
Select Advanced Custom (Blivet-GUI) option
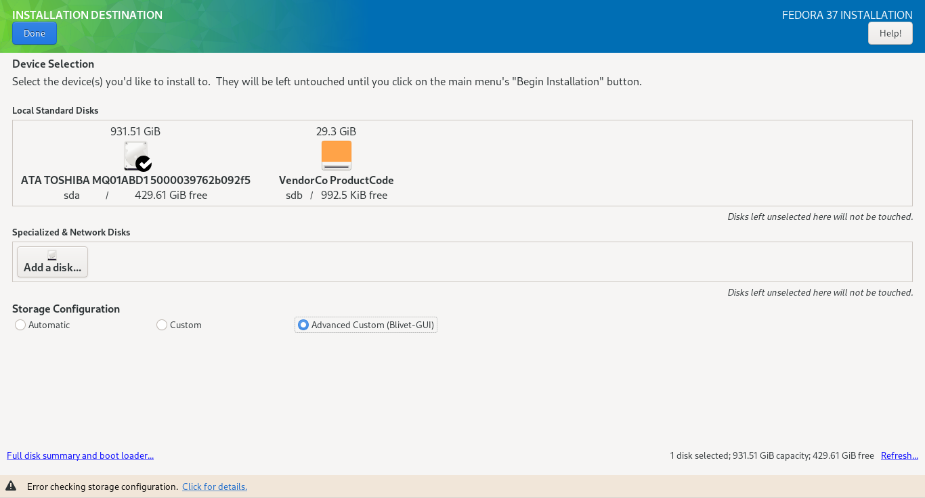click(x=303, y=325)
